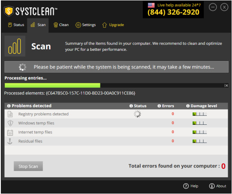Go to the Upgrade tab
This screenshot has width=232, height=194.
click(x=113, y=25)
